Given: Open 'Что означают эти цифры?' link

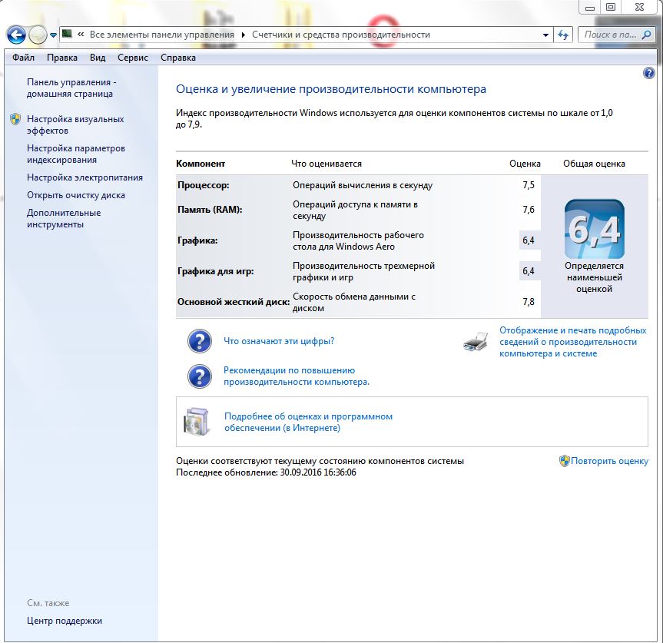Looking at the screenshot, I should click(279, 341).
